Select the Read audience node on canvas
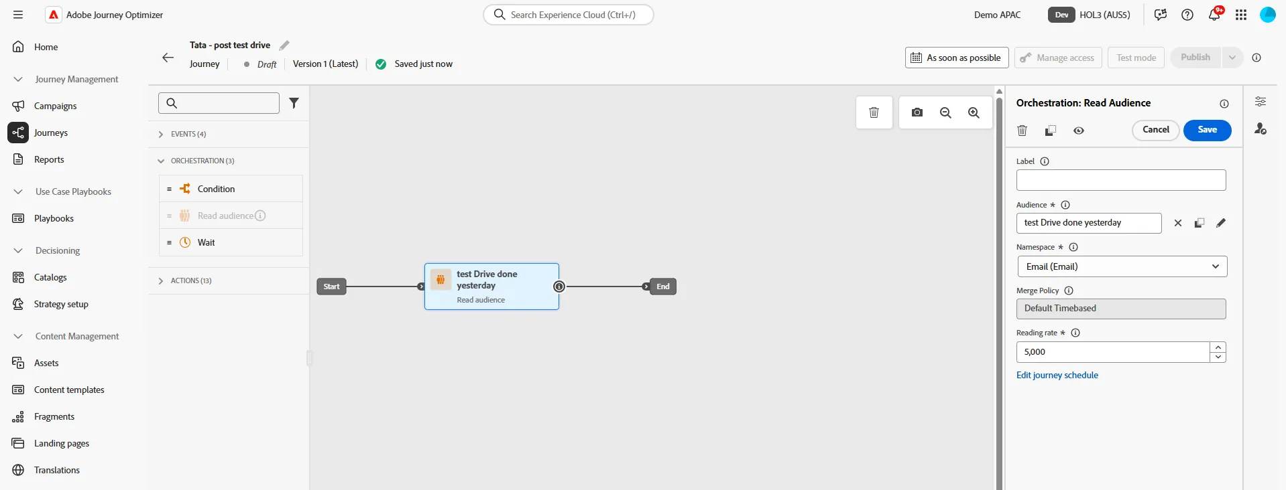Image resolution: width=1286 pixels, height=490 pixels. point(491,287)
